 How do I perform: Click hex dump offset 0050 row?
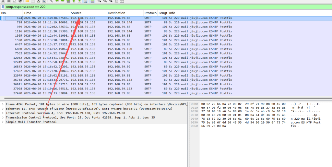255,123
